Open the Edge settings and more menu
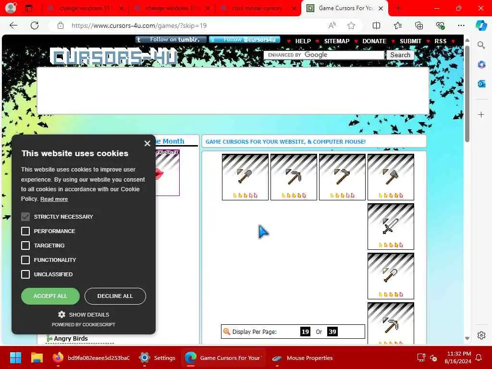 (x=461, y=25)
